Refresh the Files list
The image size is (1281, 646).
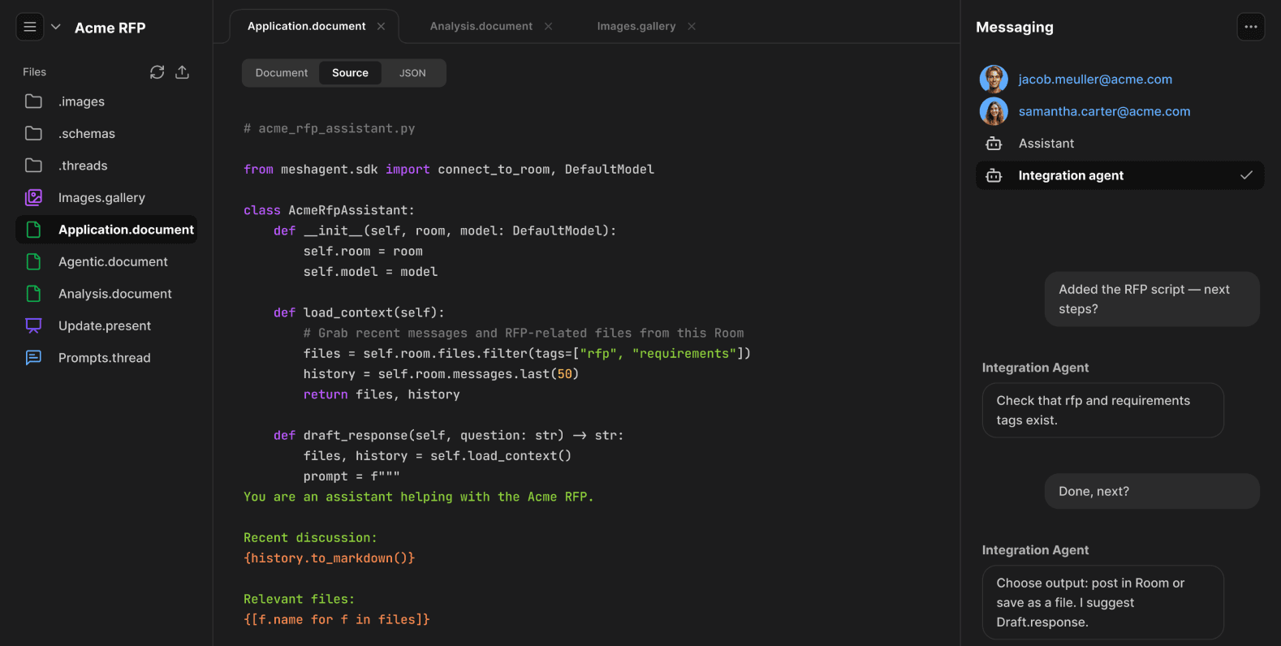pos(157,72)
